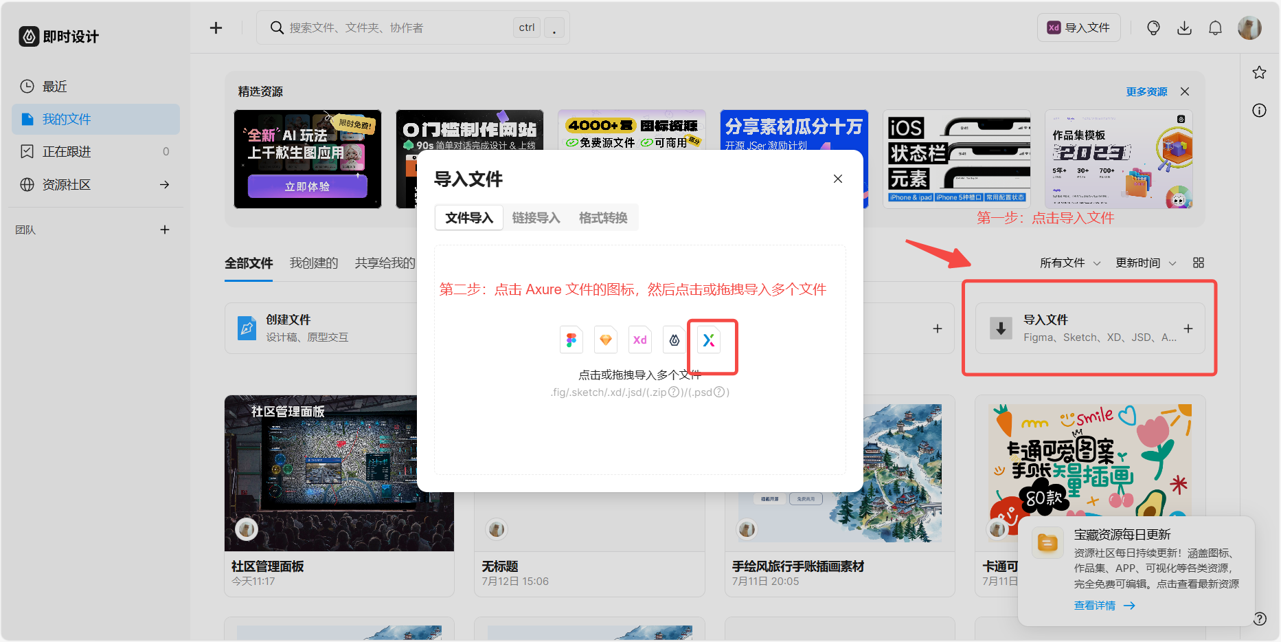Click the 立即体验 button on AI banner
The image size is (1281, 642).
[307, 186]
